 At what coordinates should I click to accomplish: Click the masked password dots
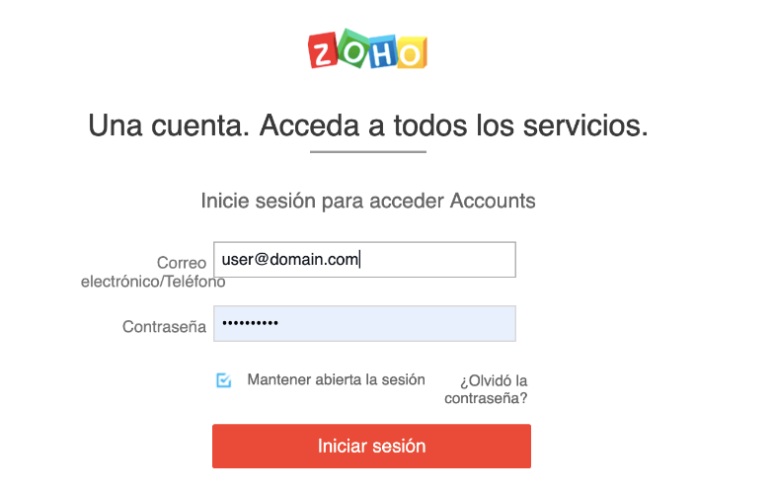(x=250, y=324)
